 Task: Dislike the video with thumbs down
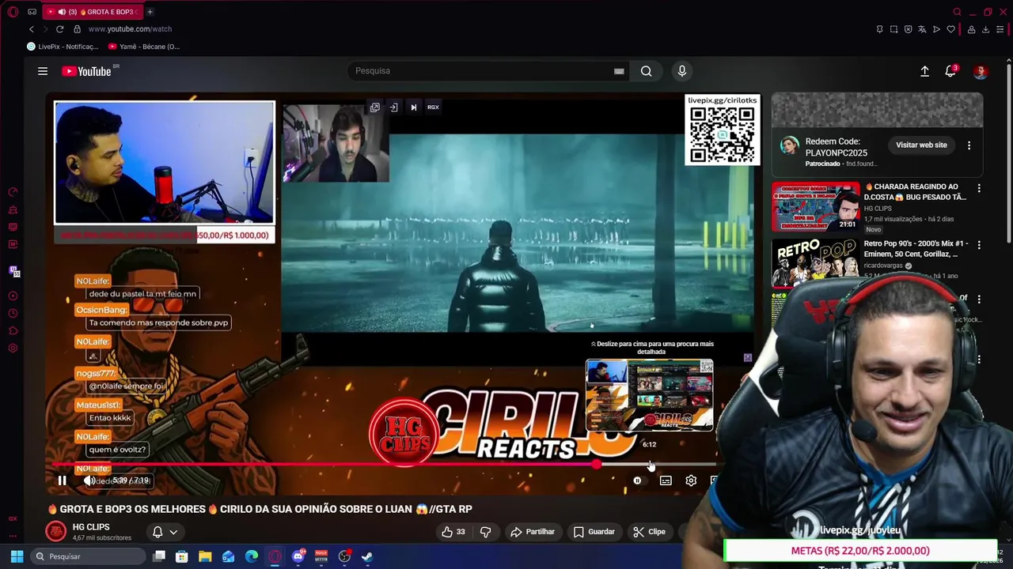click(486, 532)
